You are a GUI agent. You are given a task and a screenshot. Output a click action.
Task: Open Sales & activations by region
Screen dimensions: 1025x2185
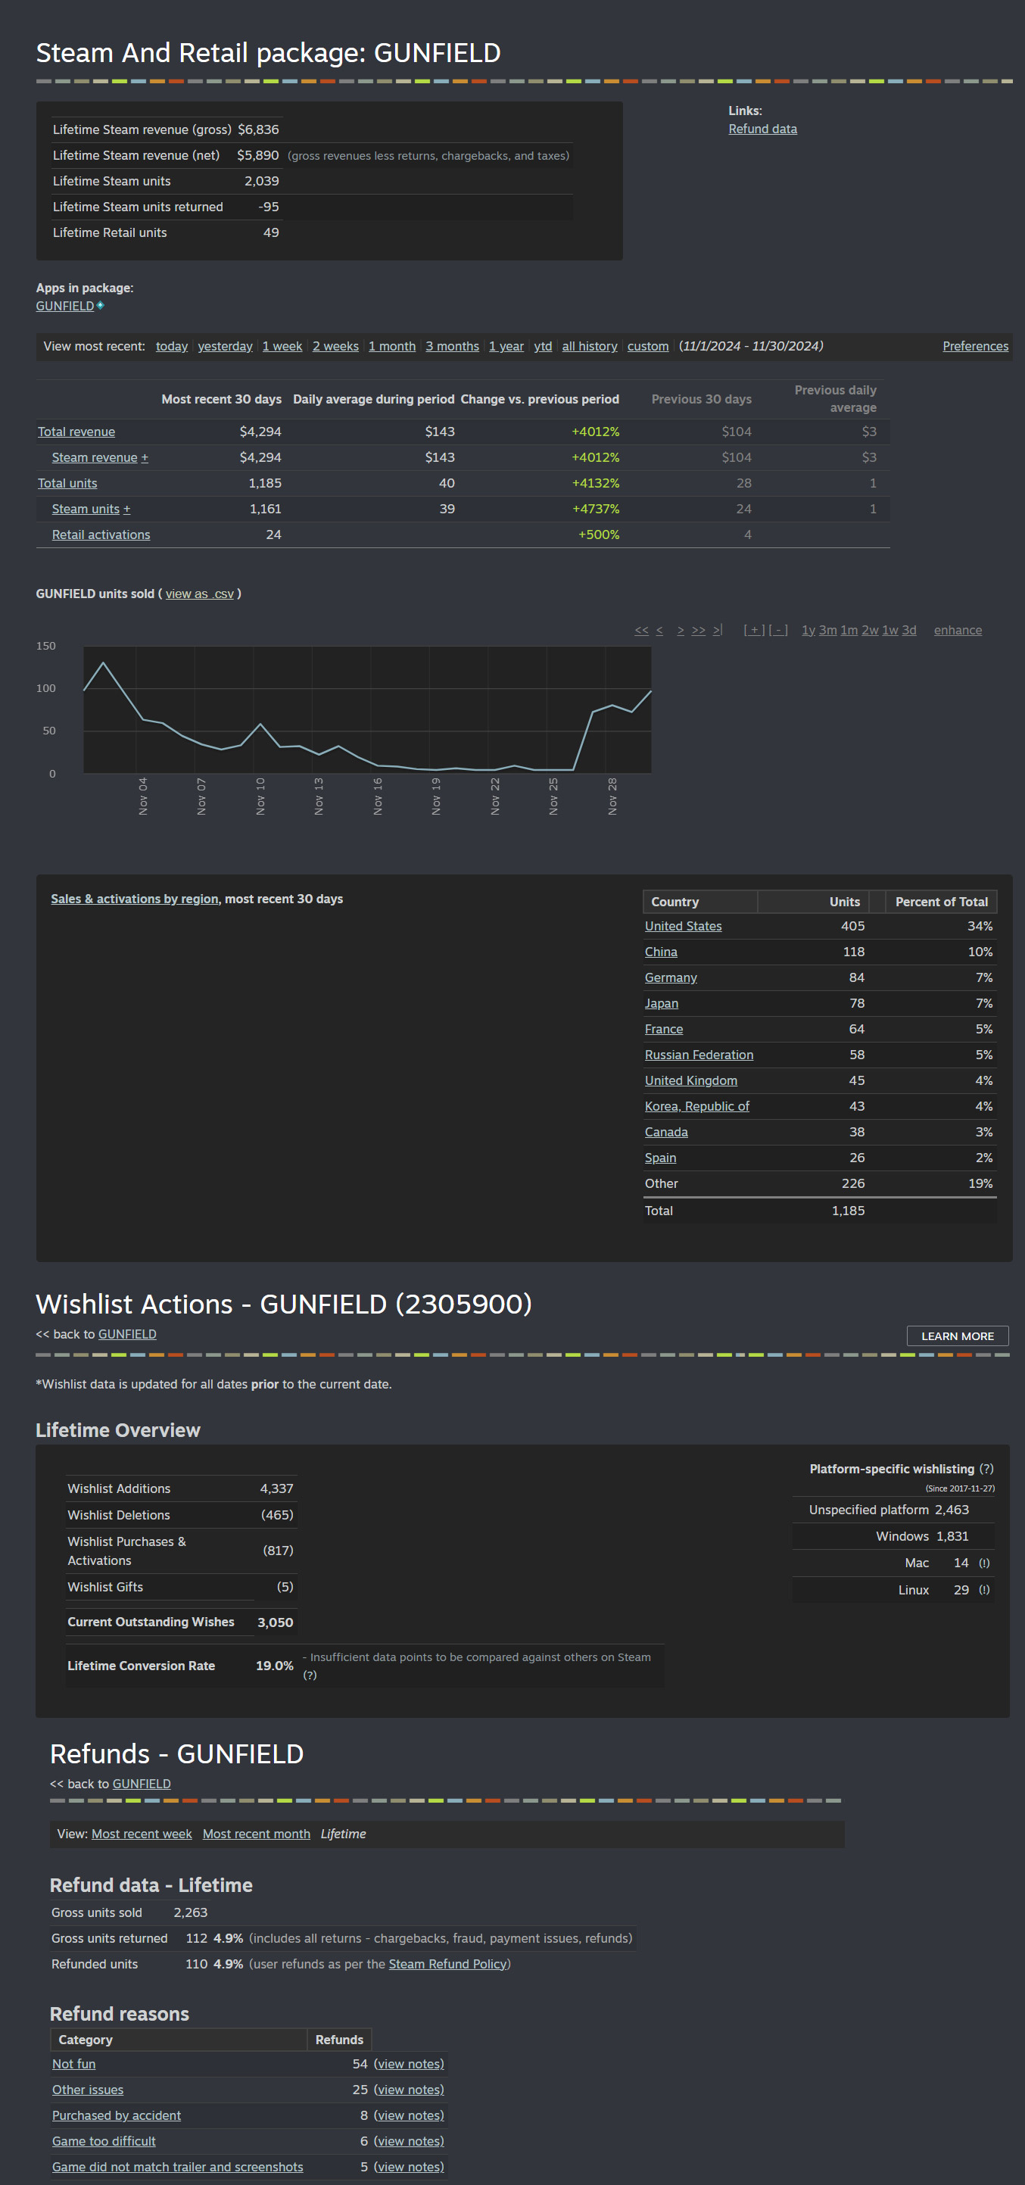click(135, 899)
